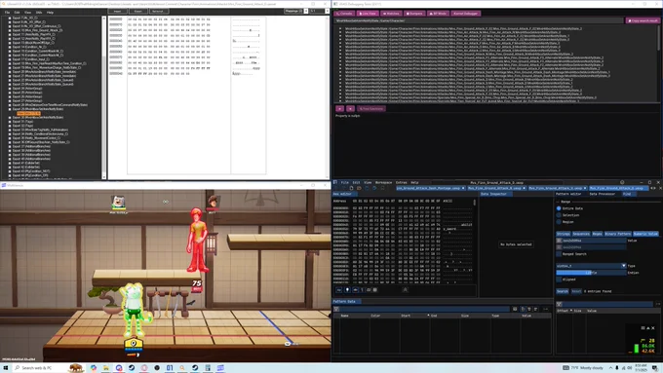Image resolution: width=663 pixels, height=373 pixels.
Task: Click the Reset button in Find panel
Action: click(576, 291)
